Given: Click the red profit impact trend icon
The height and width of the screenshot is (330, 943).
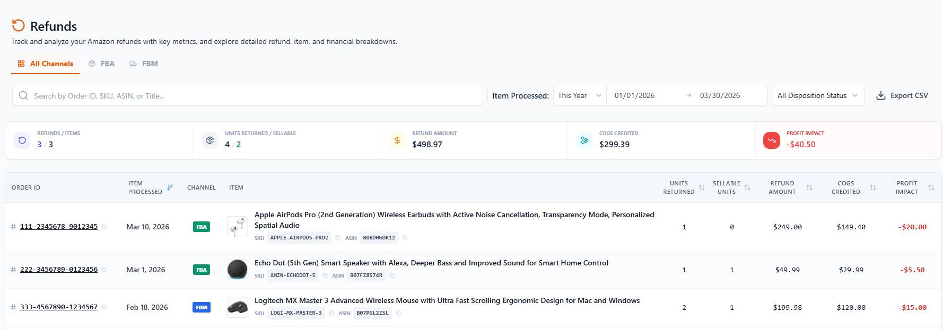Looking at the screenshot, I should (772, 140).
